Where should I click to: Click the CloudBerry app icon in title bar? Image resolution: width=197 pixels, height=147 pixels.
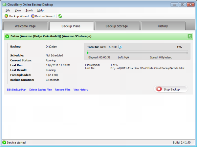[5, 5]
